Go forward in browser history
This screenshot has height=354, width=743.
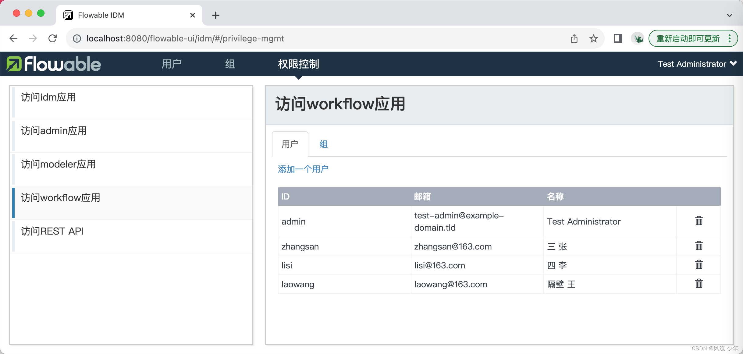pyautogui.click(x=33, y=38)
